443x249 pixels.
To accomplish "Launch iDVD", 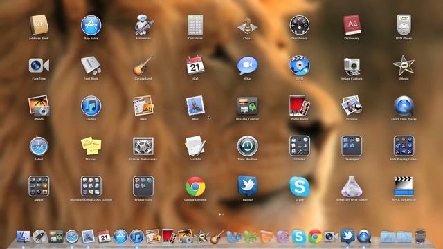I will pos(300,66).
